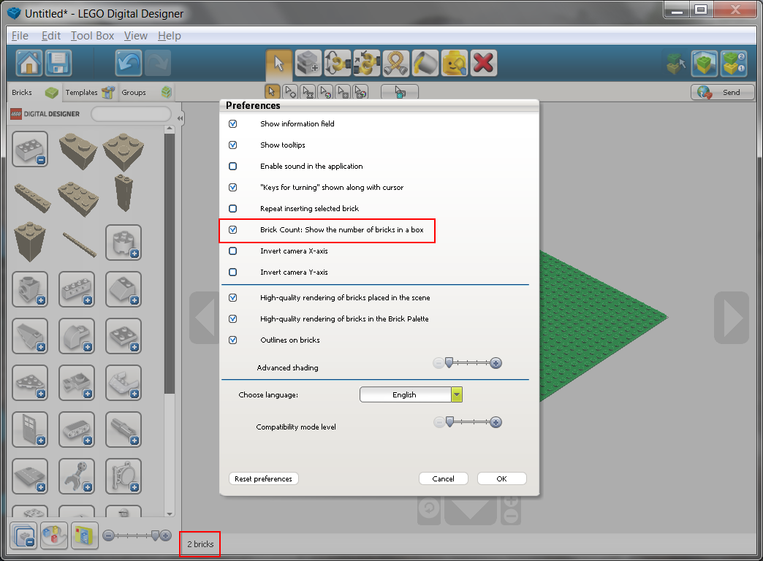The image size is (763, 561).
Task: Click the collapse all categories icon
Action: 23,535
